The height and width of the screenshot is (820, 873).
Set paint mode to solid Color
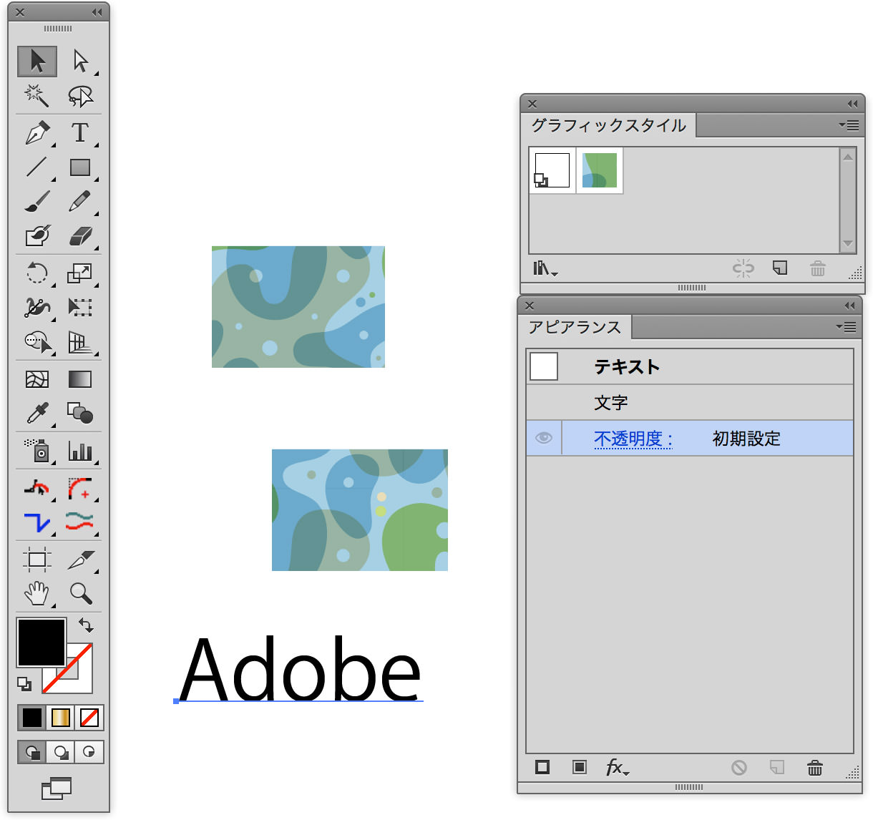coord(32,717)
